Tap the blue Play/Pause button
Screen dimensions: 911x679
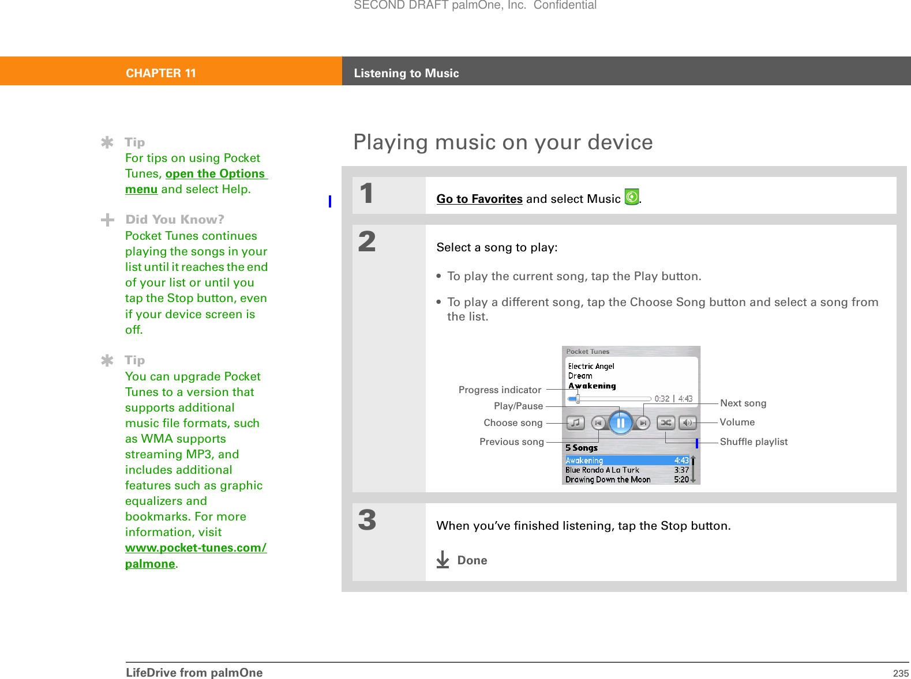(x=621, y=423)
